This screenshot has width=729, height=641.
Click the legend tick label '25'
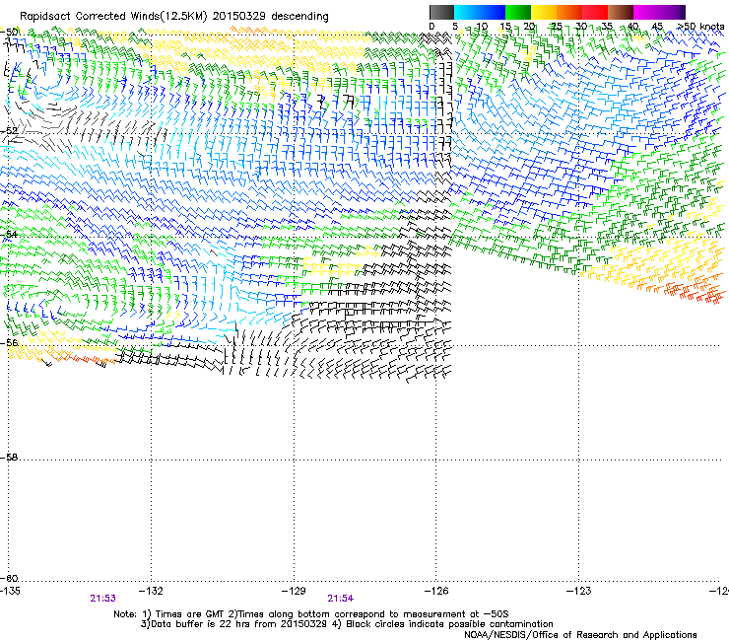(557, 27)
